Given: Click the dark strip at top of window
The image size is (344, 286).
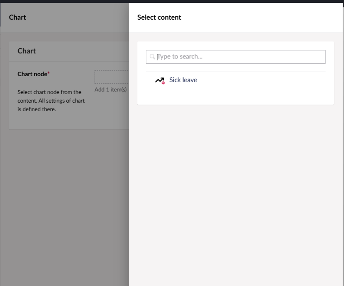Looking at the screenshot, I should 172,1.
